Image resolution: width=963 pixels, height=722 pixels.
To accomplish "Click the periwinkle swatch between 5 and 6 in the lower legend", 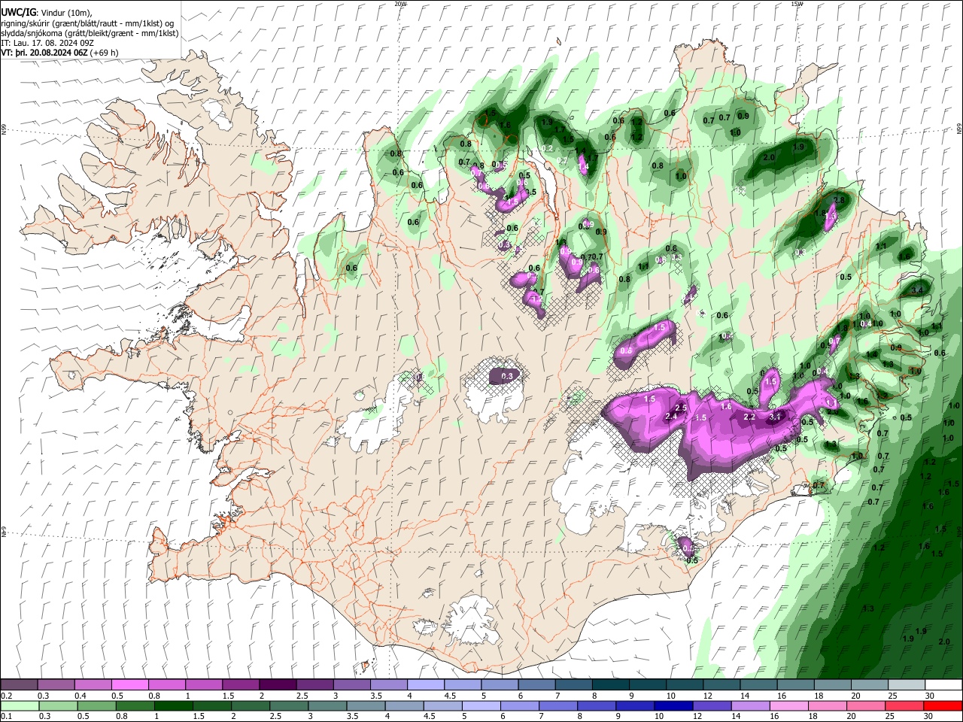I will (x=481, y=706).
